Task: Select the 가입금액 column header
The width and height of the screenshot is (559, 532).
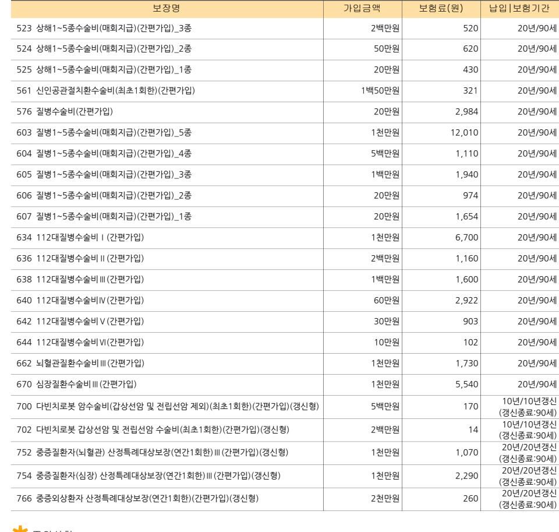Action: coord(363,9)
